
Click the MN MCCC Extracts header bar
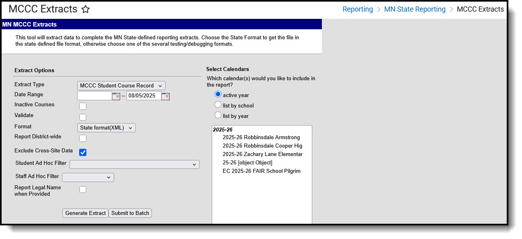coord(162,24)
